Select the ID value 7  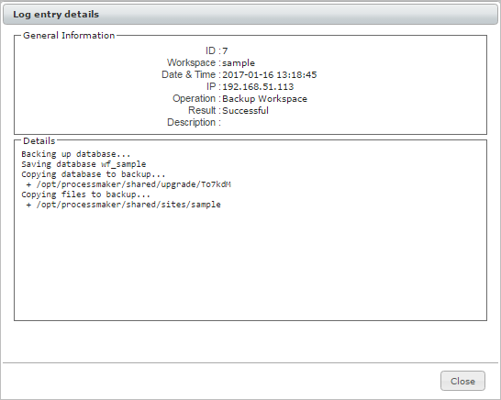point(225,51)
